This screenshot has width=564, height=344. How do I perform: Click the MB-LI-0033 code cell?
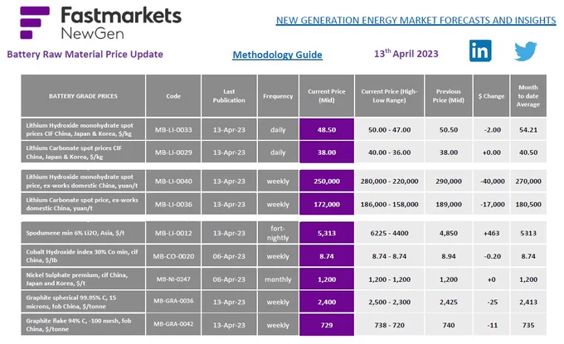[x=173, y=129]
